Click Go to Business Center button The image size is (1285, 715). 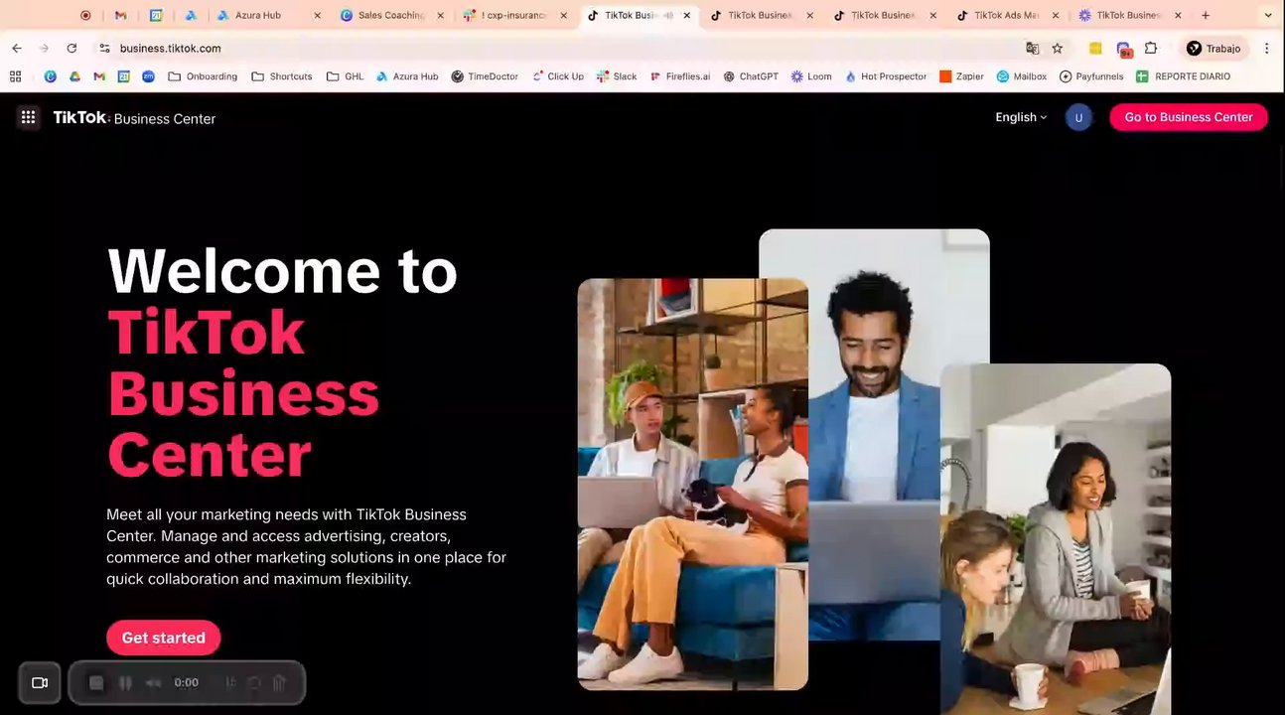1189,117
